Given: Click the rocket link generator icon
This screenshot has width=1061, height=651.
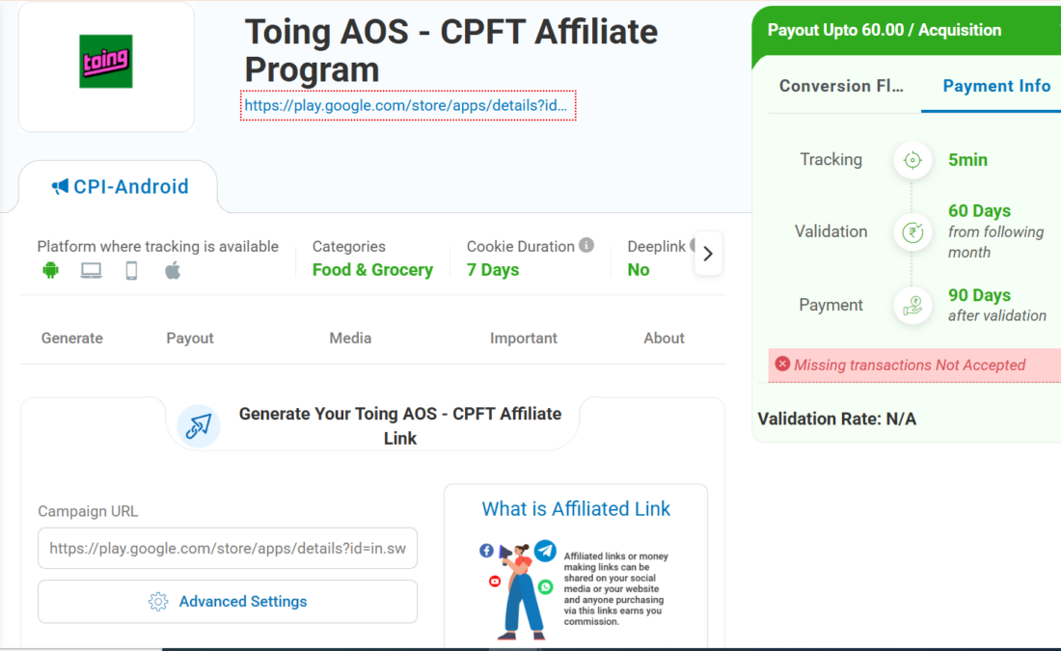Looking at the screenshot, I should point(199,425).
